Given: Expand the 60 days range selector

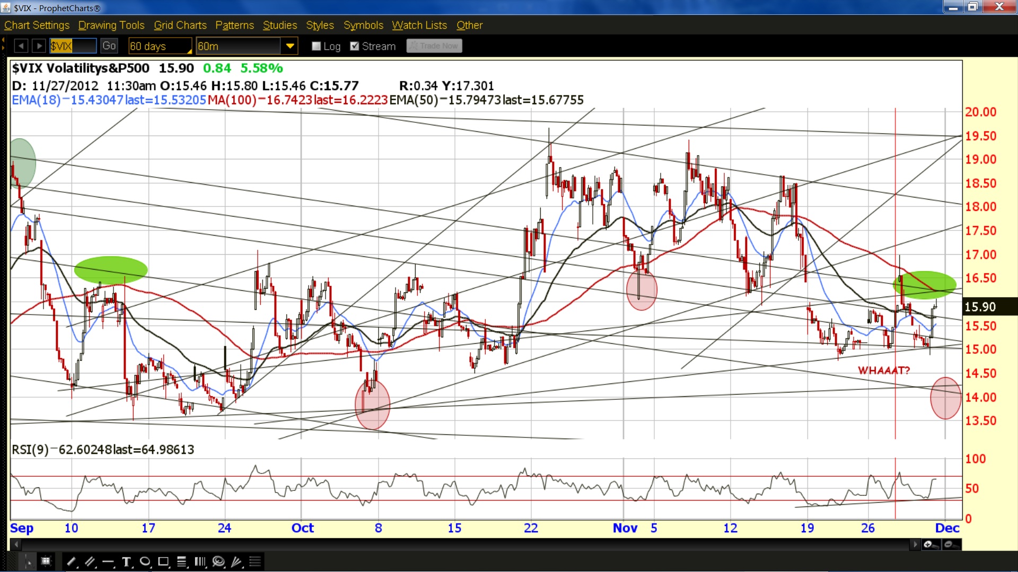Looking at the screenshot, I should tap(160, 46).
